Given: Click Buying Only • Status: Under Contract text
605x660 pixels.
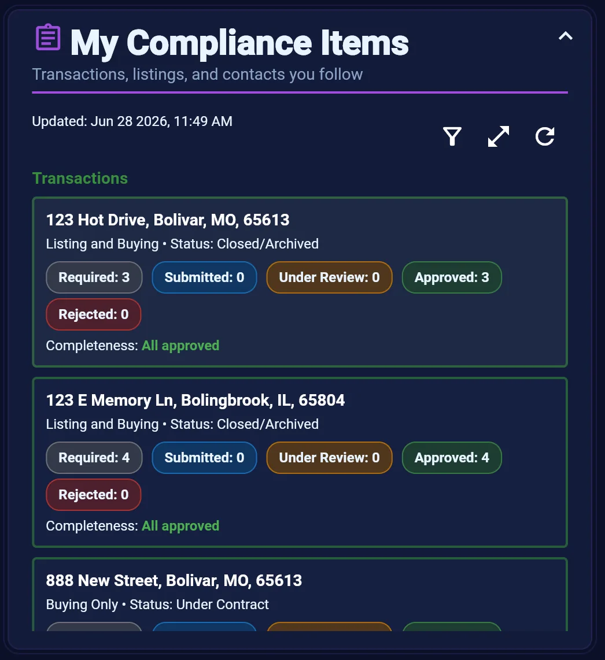Looking at the screenshot, I should point(157,605).
